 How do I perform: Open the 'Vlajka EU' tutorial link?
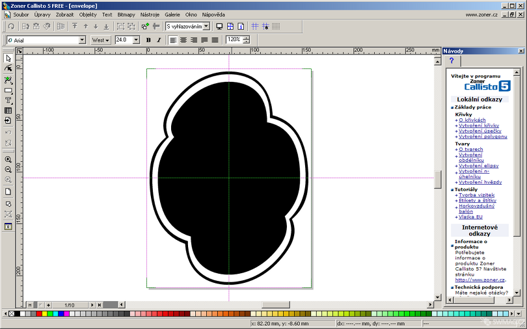point(470,217)
